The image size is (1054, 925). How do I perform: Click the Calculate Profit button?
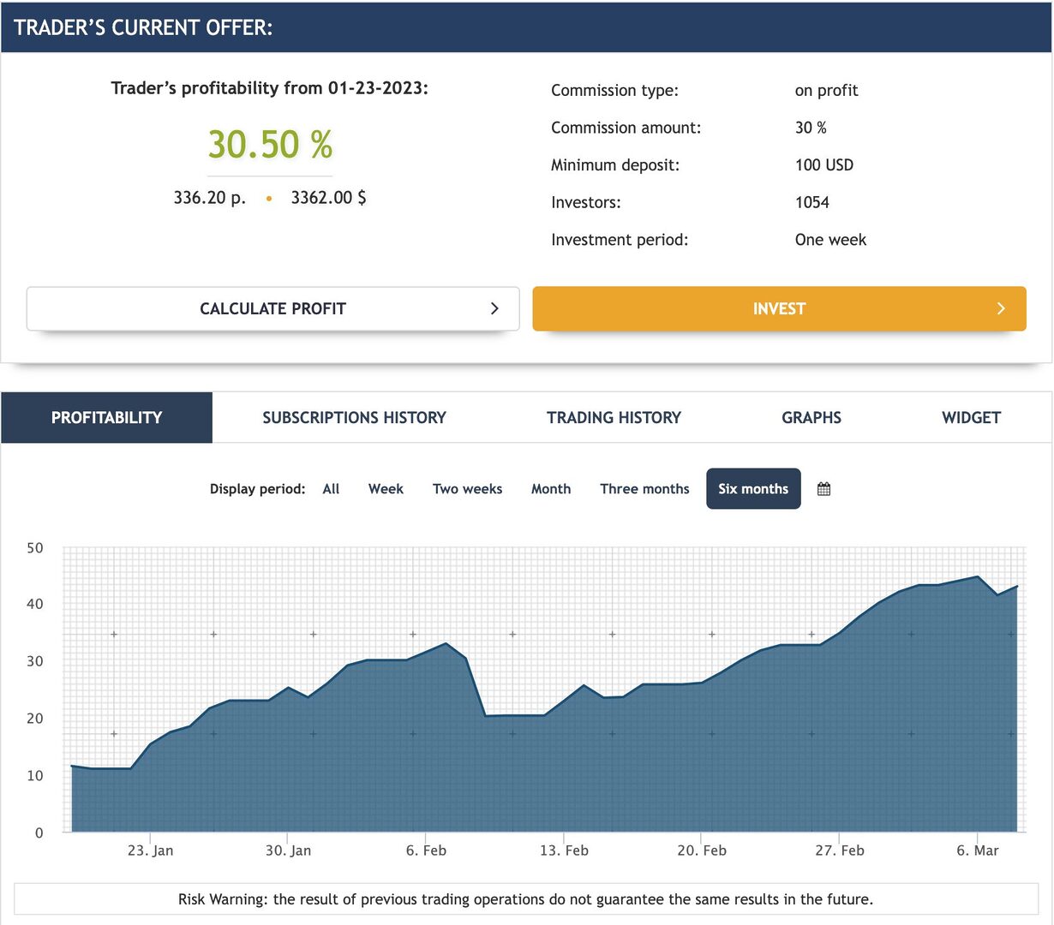273,308
